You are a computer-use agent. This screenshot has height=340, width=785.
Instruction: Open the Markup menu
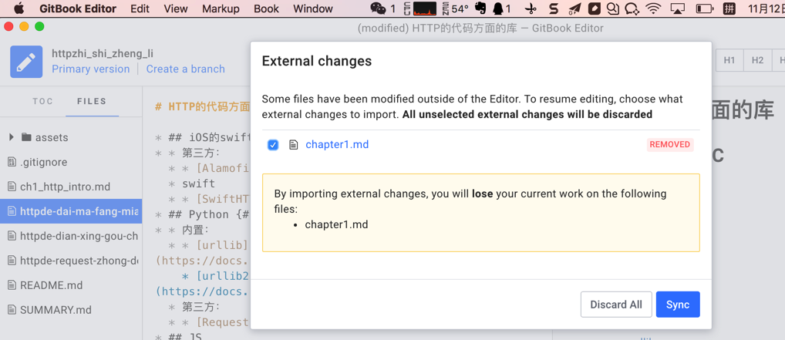(221, 9)
